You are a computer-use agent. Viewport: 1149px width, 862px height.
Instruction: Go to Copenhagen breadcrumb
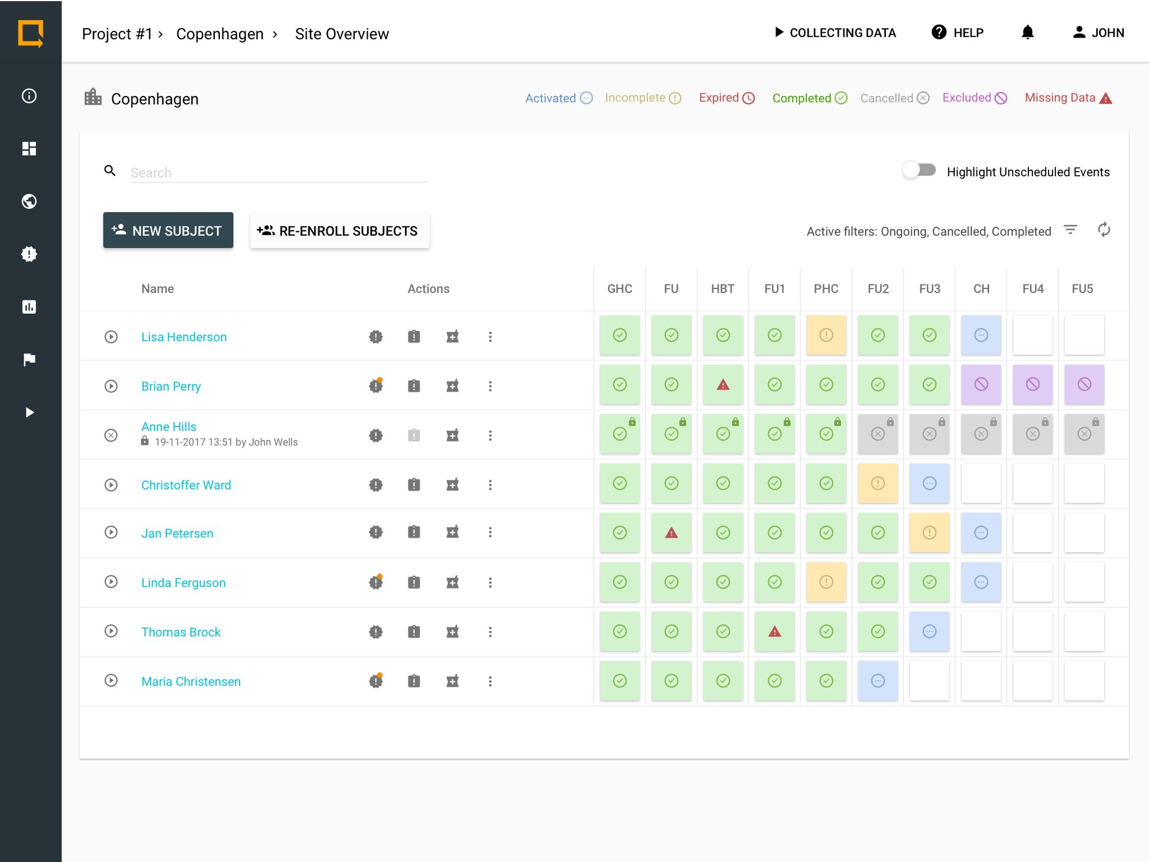(219, 34)
